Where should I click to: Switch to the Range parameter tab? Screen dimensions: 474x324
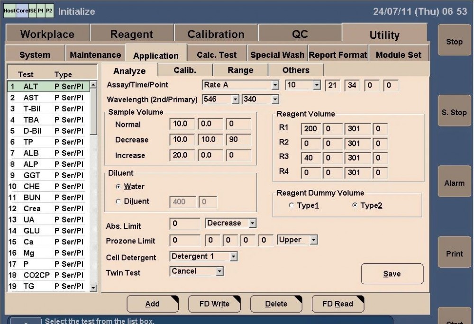click(240, 70)
